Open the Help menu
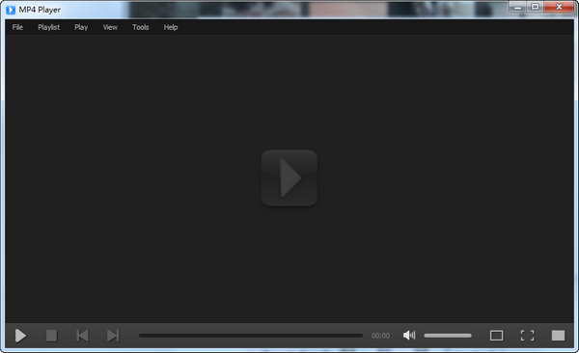The height and width of the screenshot is (353, 579). click(171, 27)
